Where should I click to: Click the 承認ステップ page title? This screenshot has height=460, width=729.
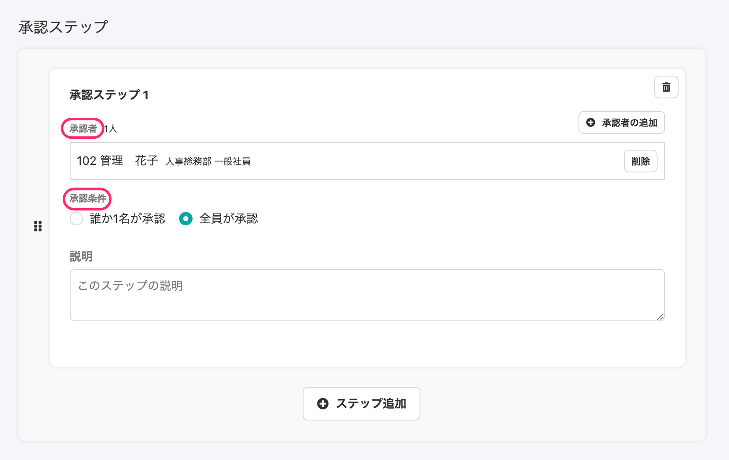coord(63,27)
